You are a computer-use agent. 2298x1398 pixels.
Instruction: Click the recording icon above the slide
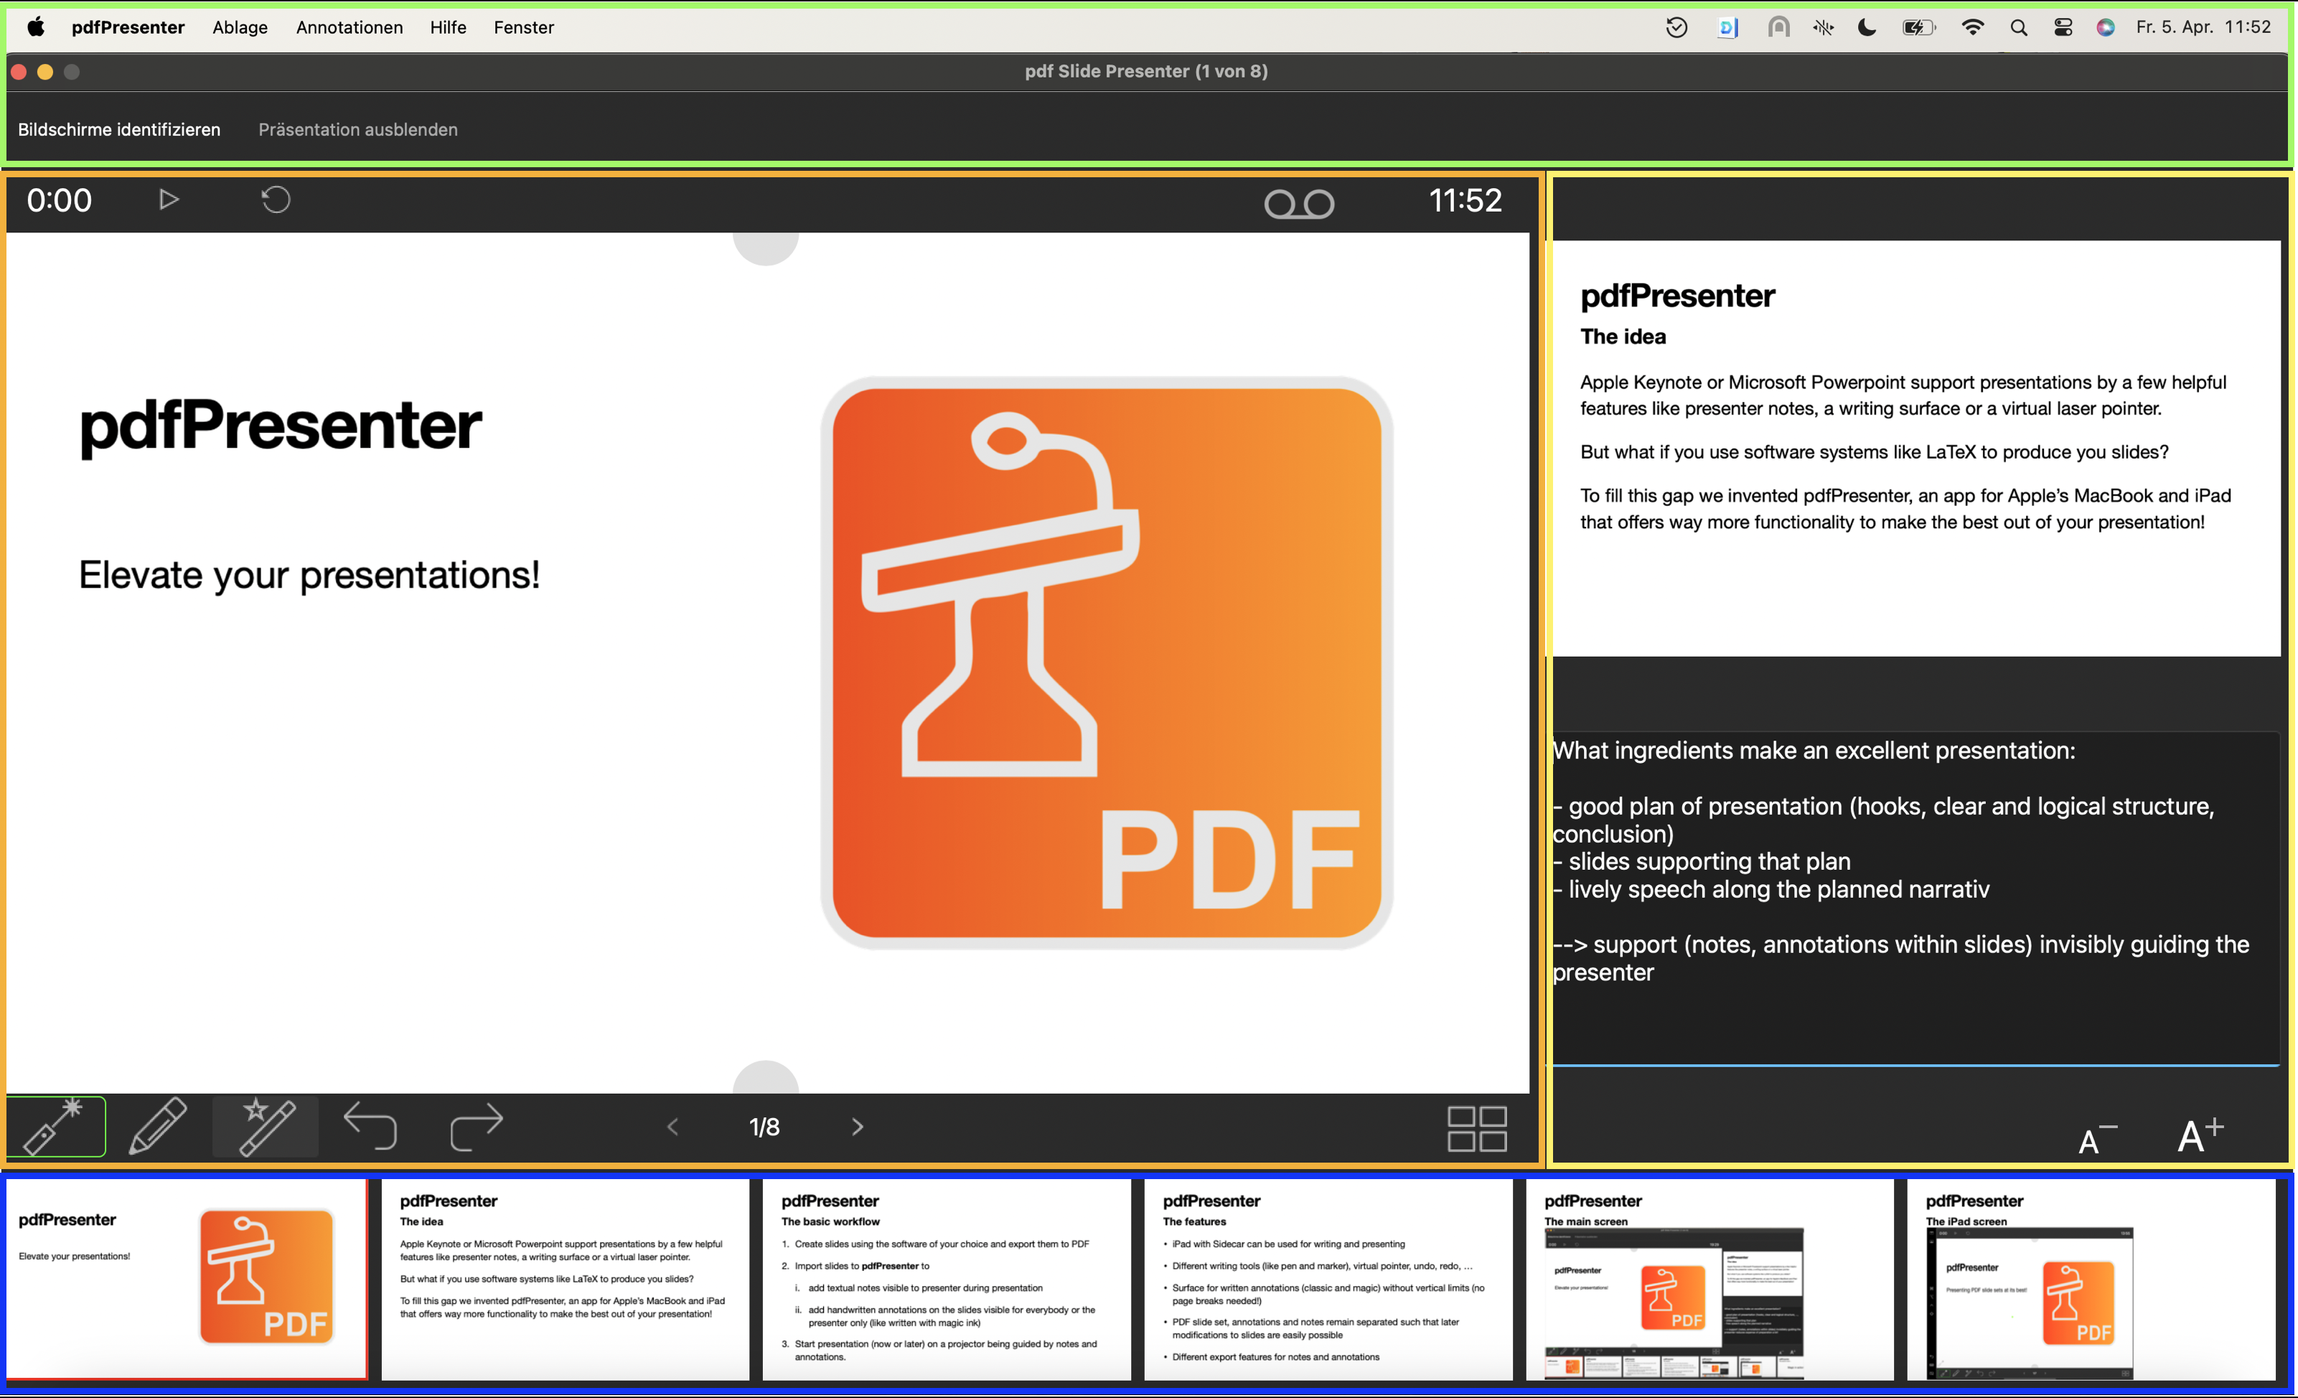point(1299,202)
